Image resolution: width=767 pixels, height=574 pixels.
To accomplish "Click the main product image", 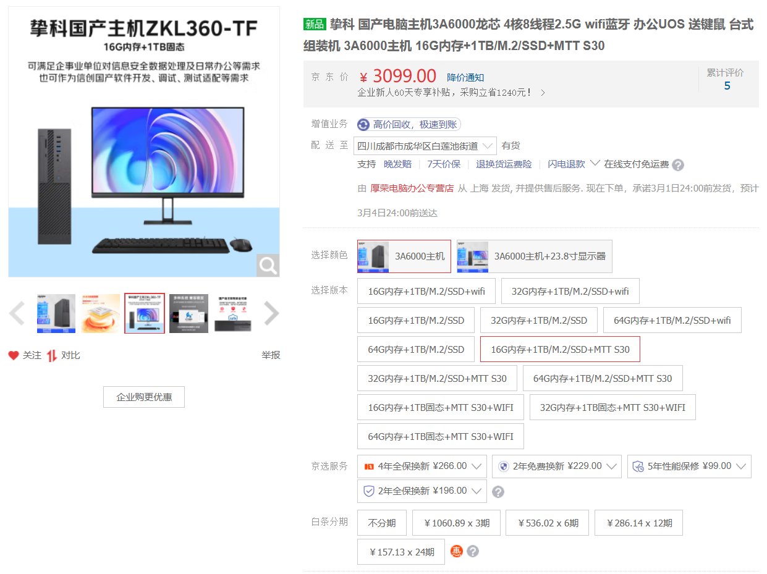I will point(144,142).
